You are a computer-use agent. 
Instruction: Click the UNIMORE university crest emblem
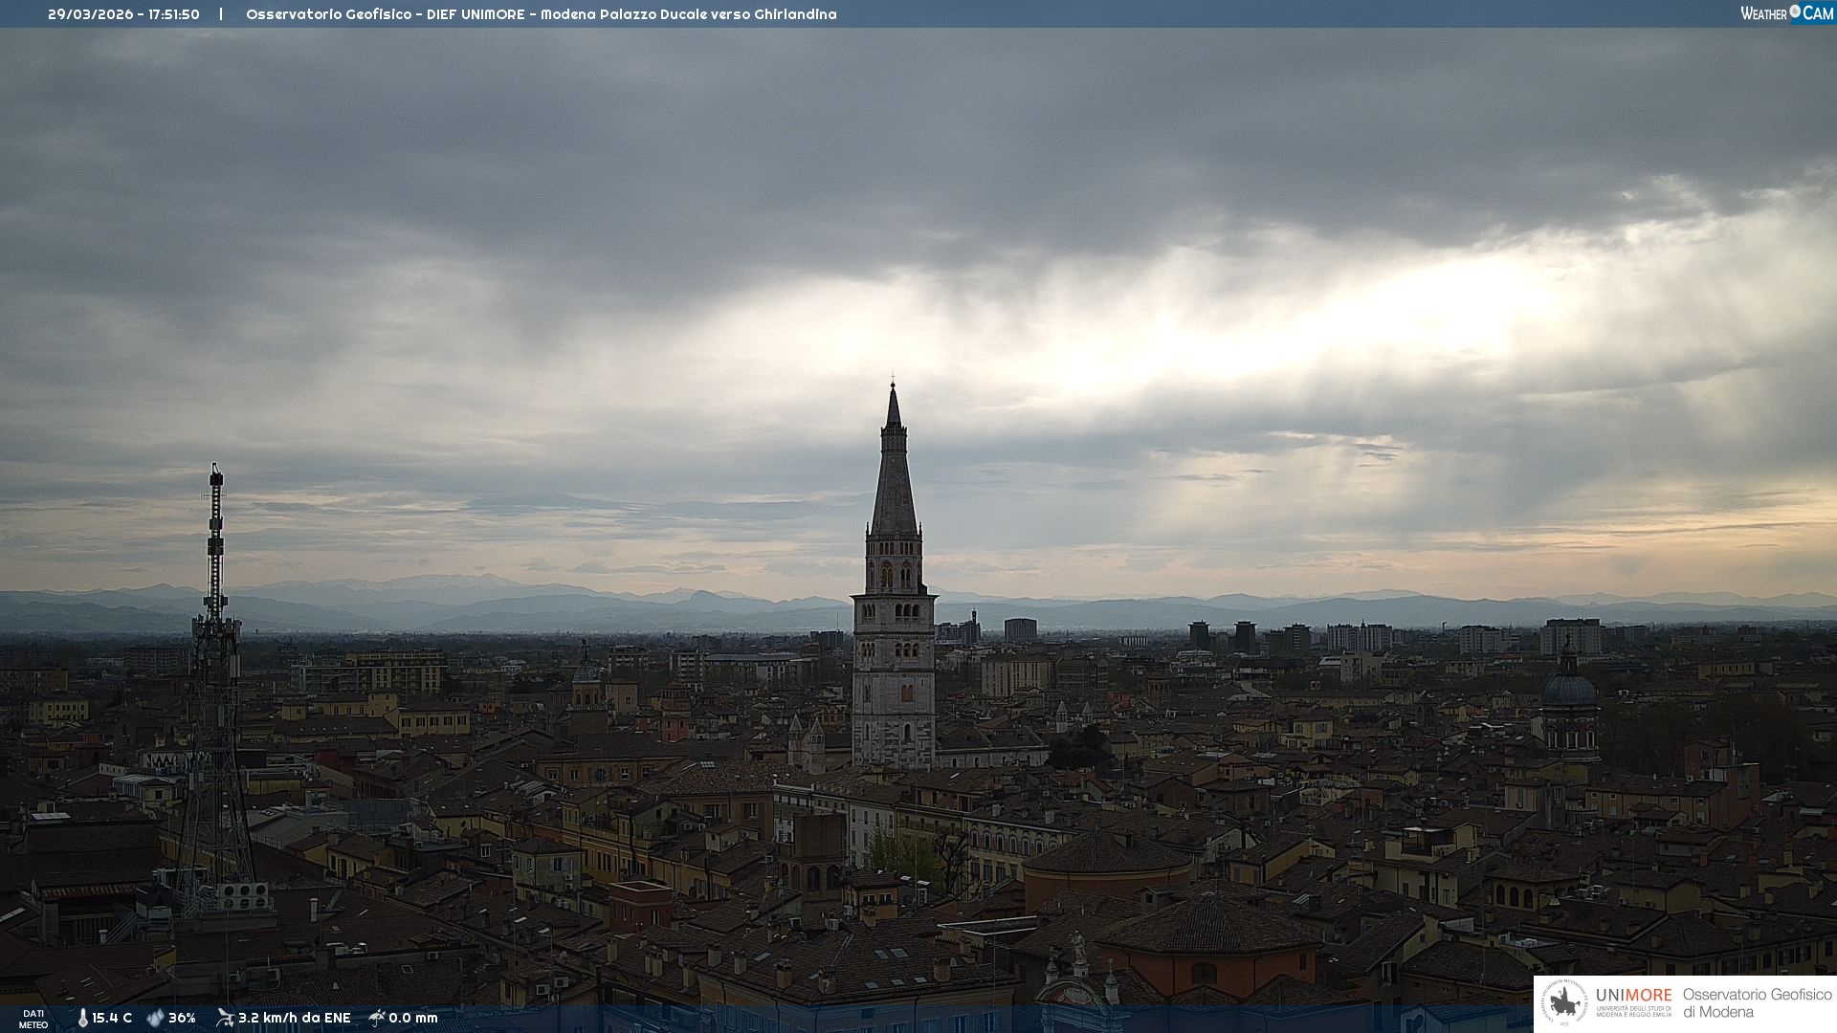click(1564, 1002)
